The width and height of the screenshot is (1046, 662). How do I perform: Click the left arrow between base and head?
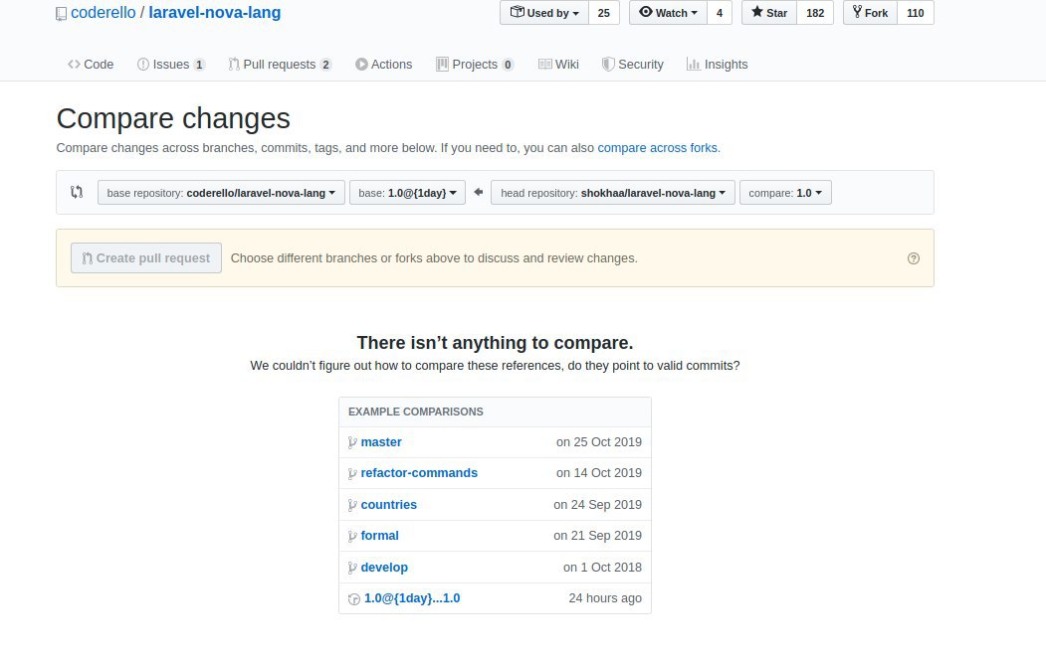(479, 193)
